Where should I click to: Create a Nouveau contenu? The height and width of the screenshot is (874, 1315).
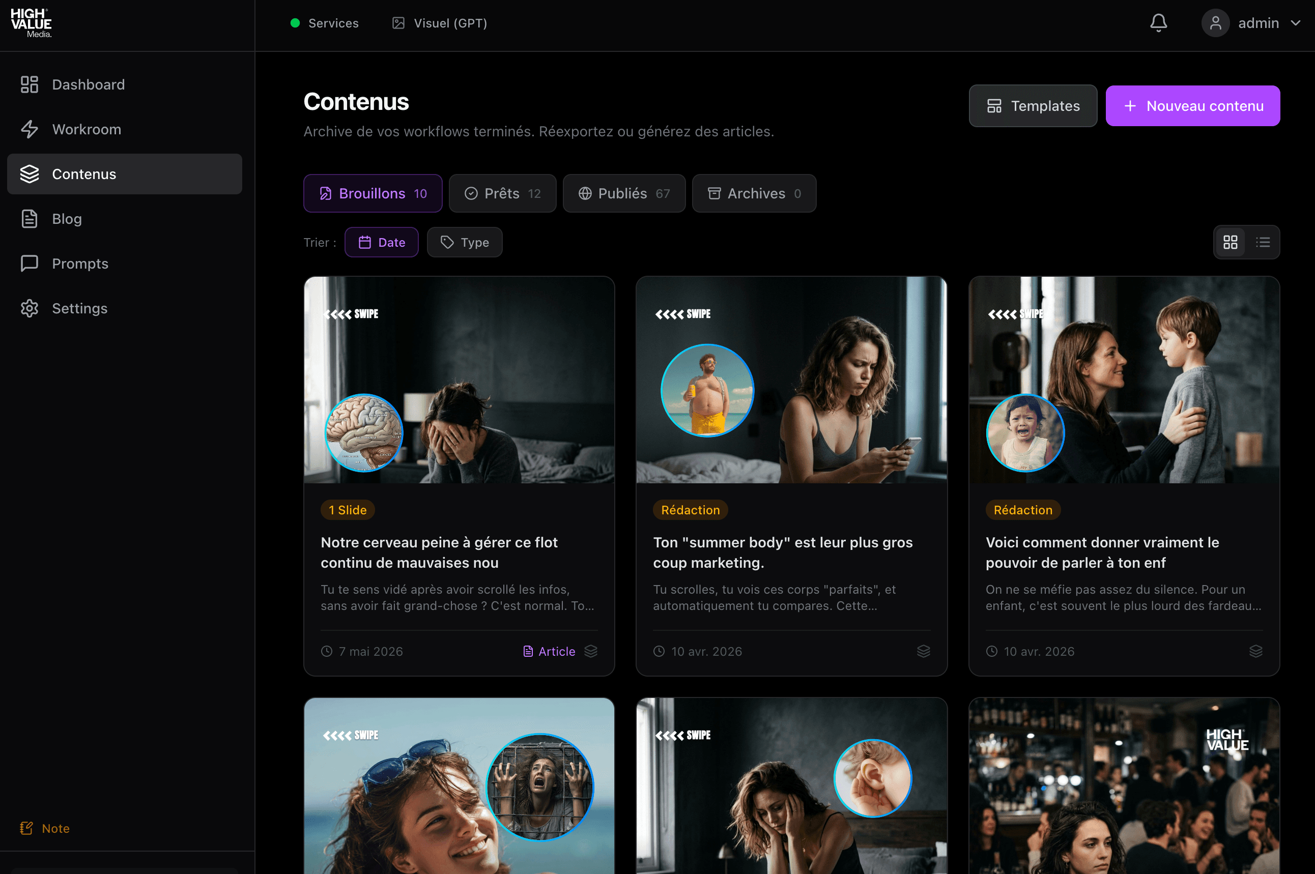[x=1192, y=106]
